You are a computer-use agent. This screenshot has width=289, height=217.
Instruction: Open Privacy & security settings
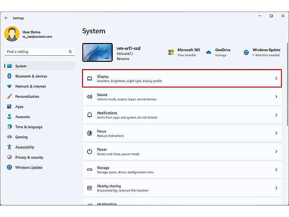click(x=40, y=157)
